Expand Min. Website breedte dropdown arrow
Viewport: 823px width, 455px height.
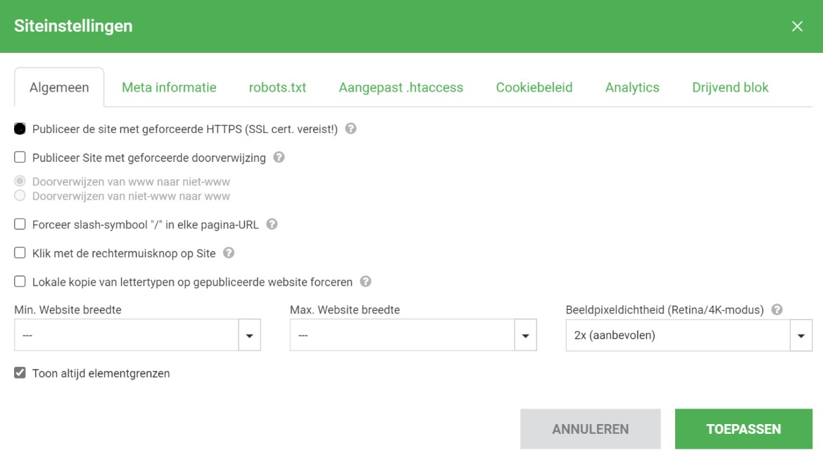[249, 335]
